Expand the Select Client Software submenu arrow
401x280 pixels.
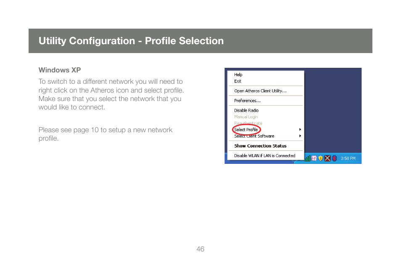(x=300, y=136)
